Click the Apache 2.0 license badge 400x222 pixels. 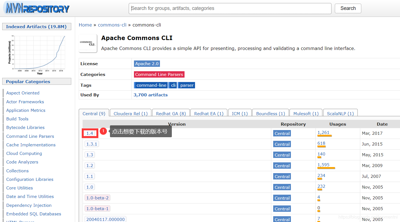147,64
